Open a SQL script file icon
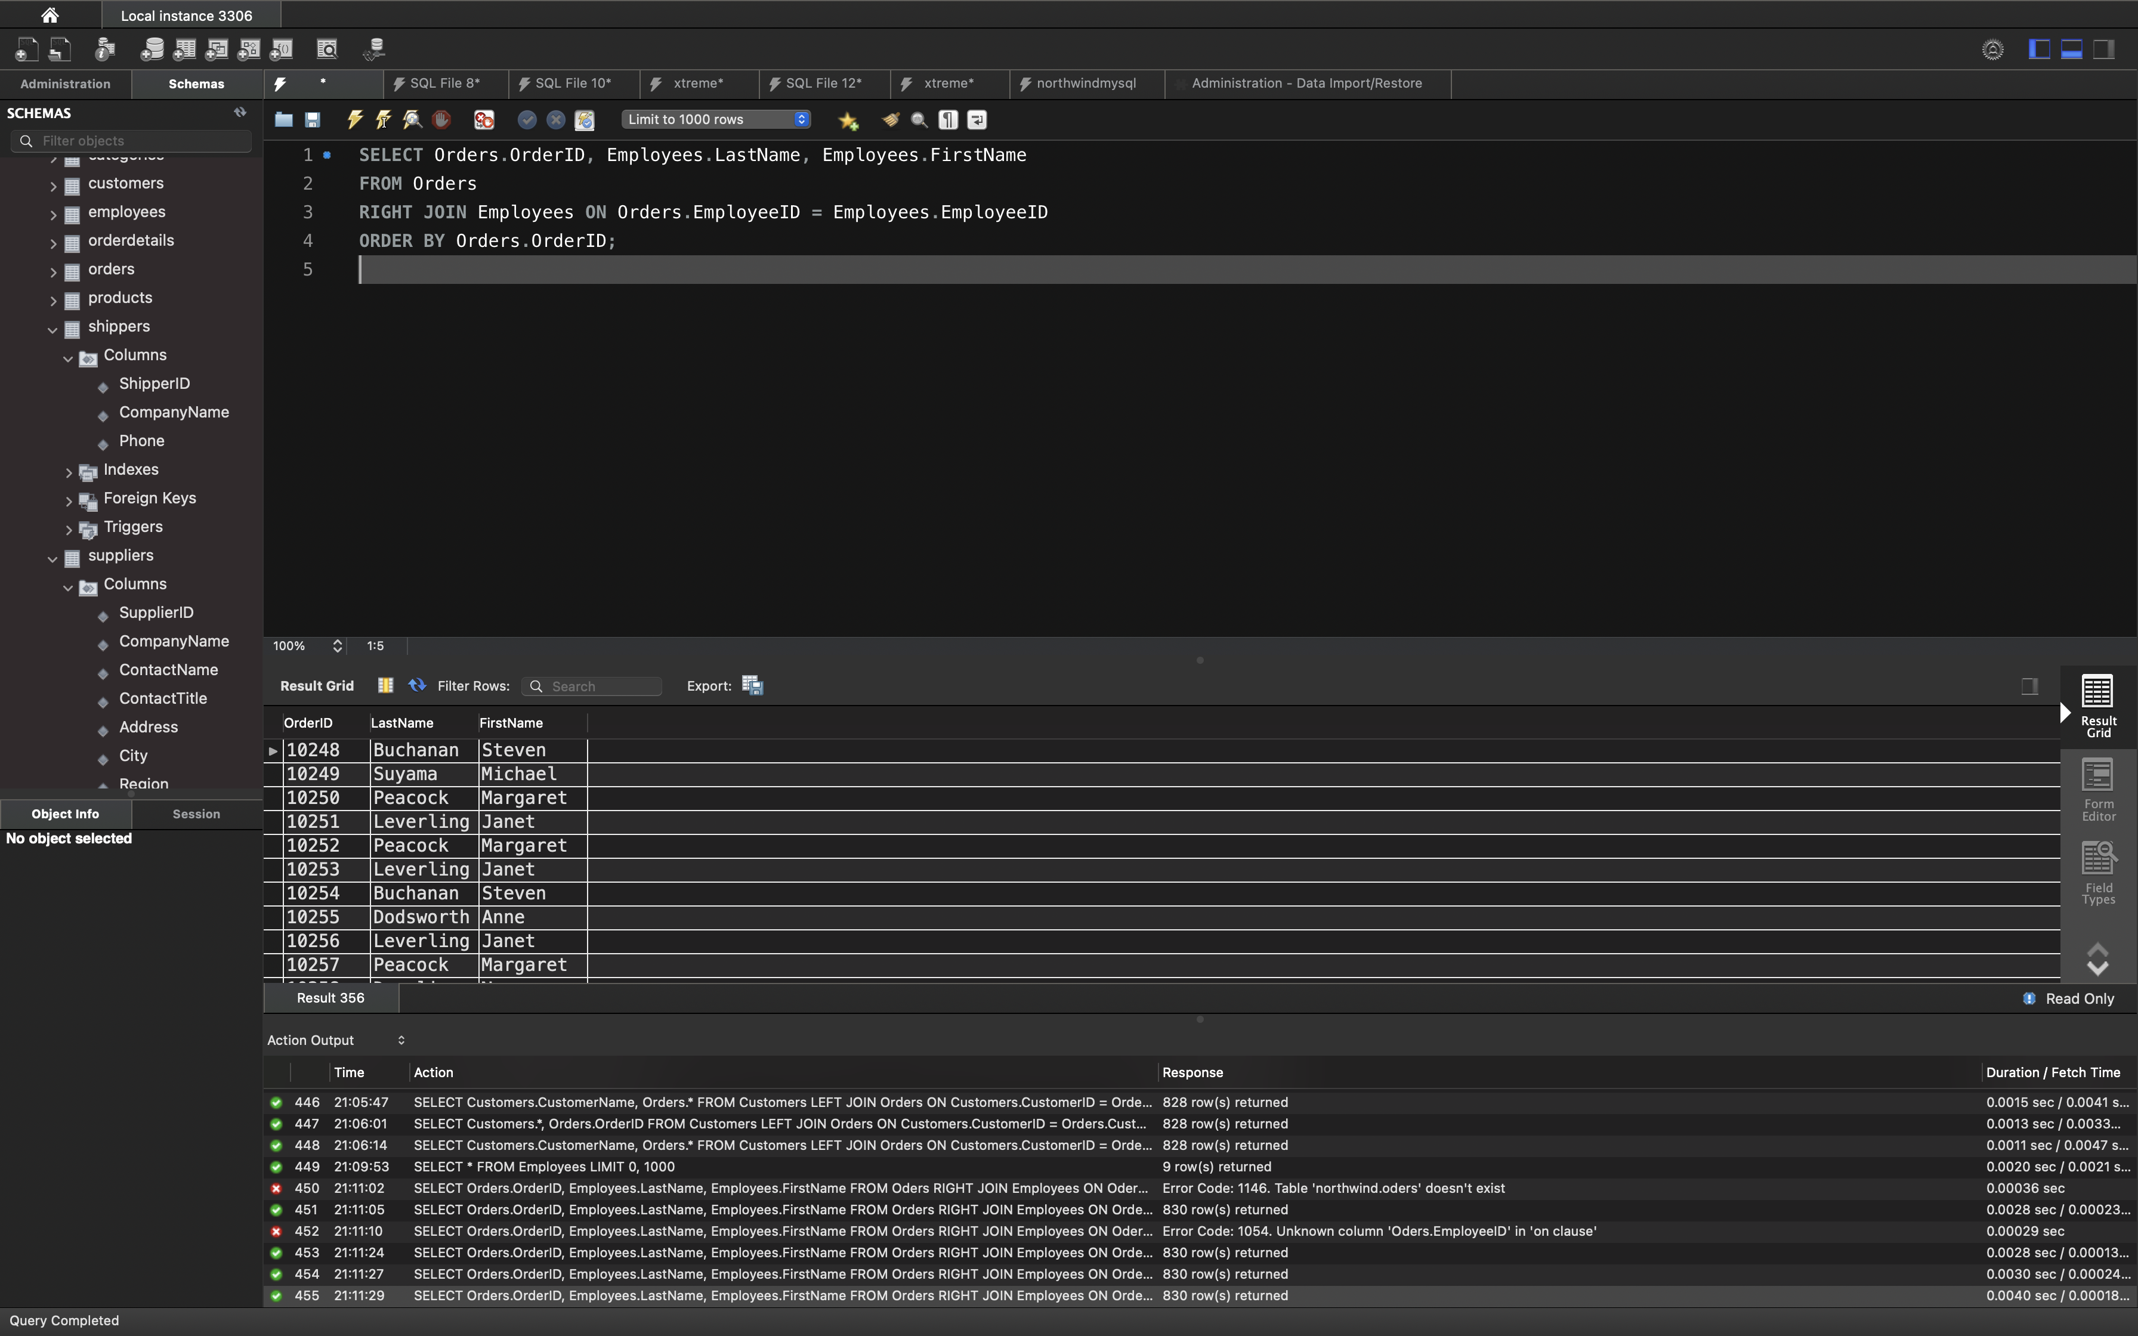This screenshot has width=2138, height=1336. click(283, 119)
